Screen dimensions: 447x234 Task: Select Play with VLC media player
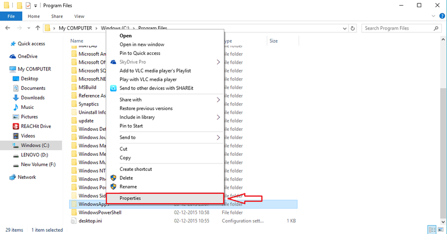coord(148,79)
